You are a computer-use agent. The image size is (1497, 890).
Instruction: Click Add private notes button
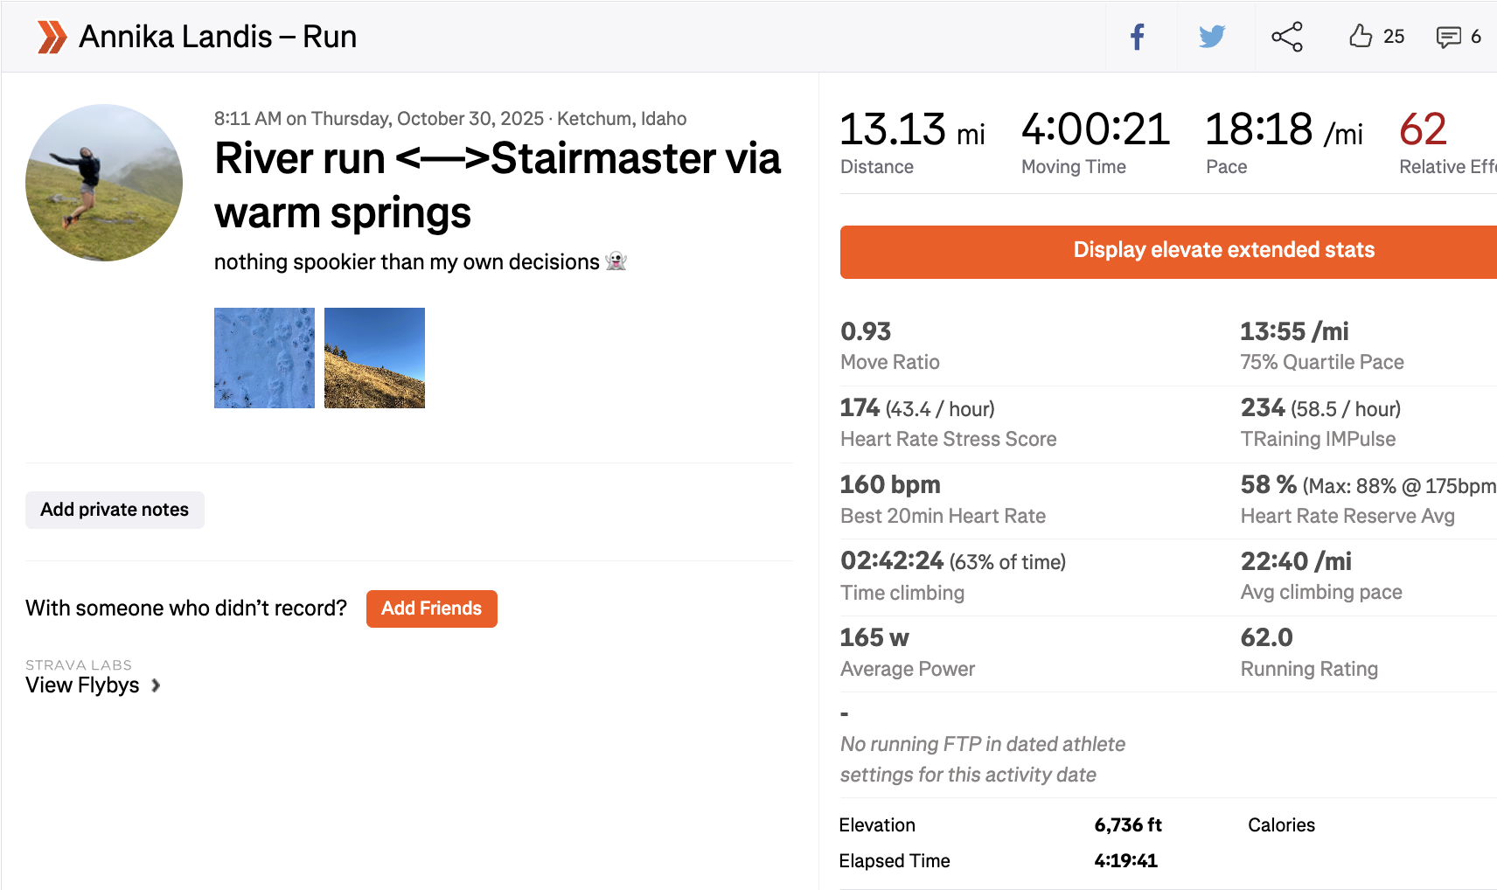115,510
